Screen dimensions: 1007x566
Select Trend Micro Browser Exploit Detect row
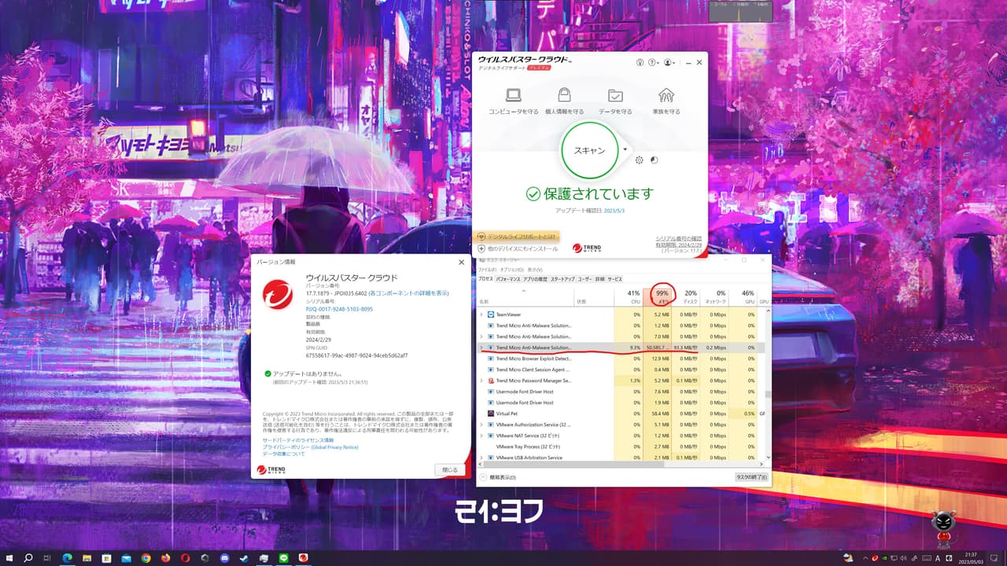point(622,358)
